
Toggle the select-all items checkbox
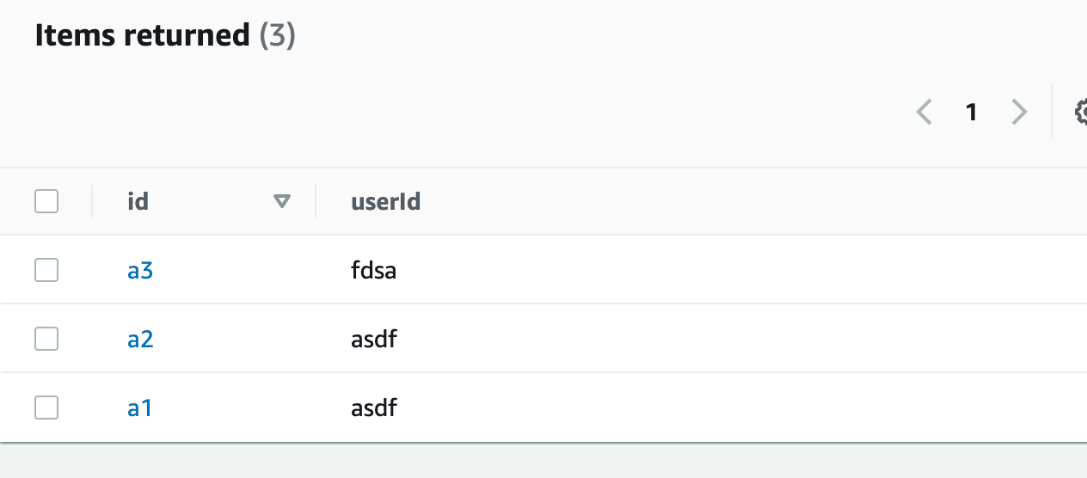coord(46,202)
